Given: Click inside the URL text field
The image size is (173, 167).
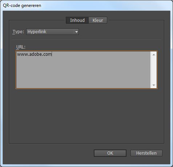Looking at the screenshot, I should tap(83, 70).
